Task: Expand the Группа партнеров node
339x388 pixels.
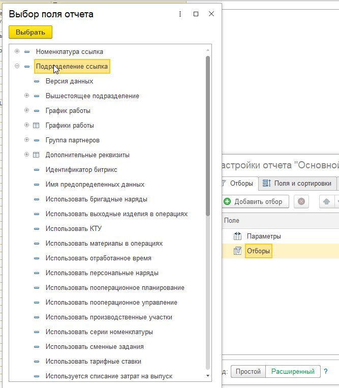Action: 27,140
